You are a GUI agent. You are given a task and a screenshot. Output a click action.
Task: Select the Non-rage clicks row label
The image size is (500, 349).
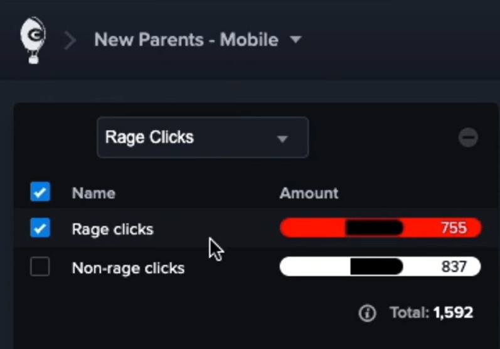tap(128, 268)
